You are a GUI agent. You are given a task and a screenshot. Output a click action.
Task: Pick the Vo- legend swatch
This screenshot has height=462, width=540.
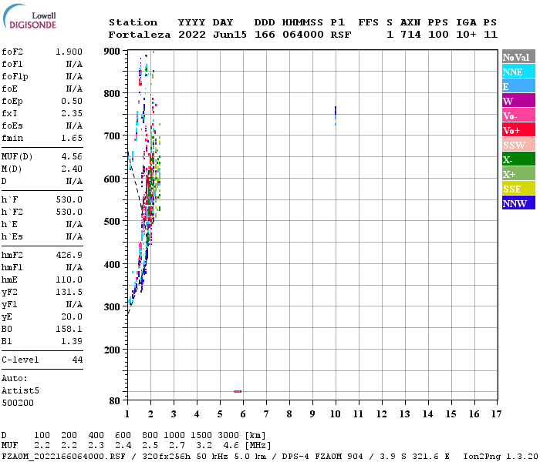point(518,115)
